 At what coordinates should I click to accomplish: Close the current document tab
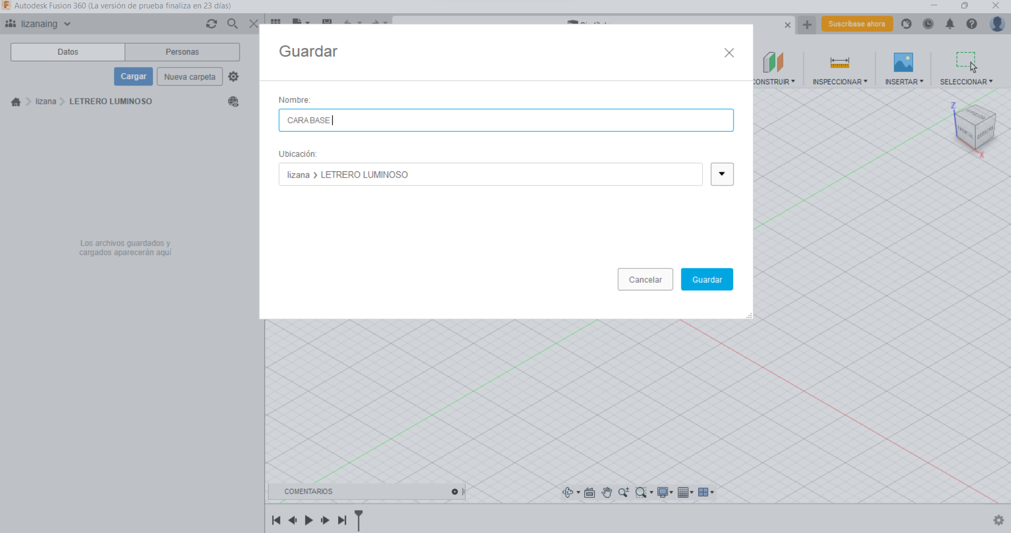coord(787,25)
